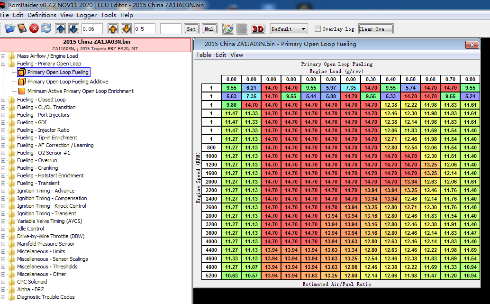Click orange up arrow coarse increment

[x=113, y=29]
